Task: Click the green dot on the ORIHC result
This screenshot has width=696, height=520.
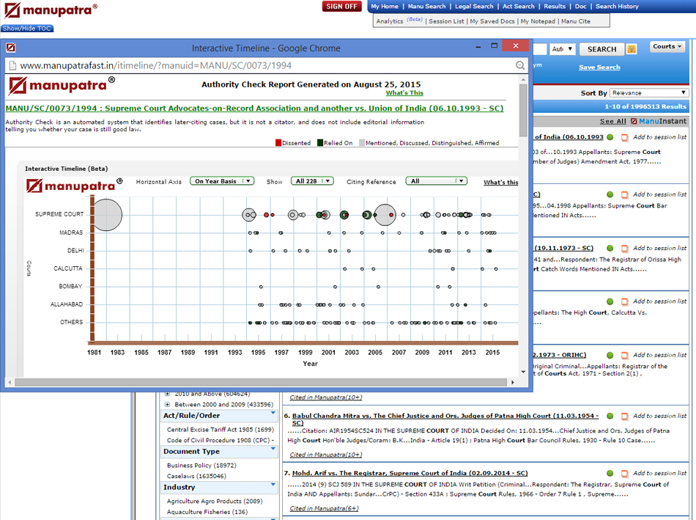Action: [610, 355]
